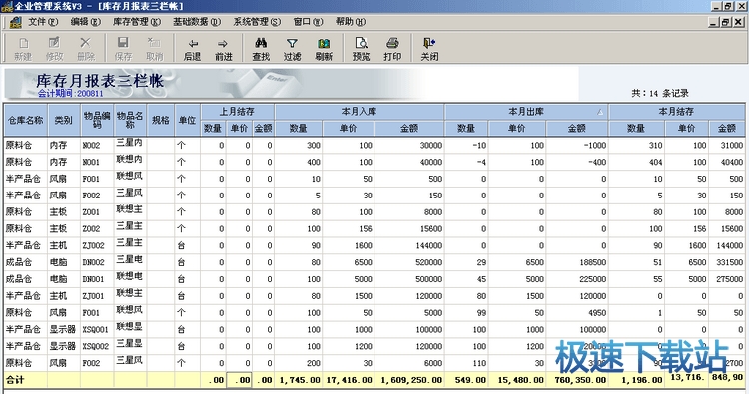The width and height of the screenshot is (749, 394).
Task: Click 入库金额 cell value 520000
Action: click(409, 262)
